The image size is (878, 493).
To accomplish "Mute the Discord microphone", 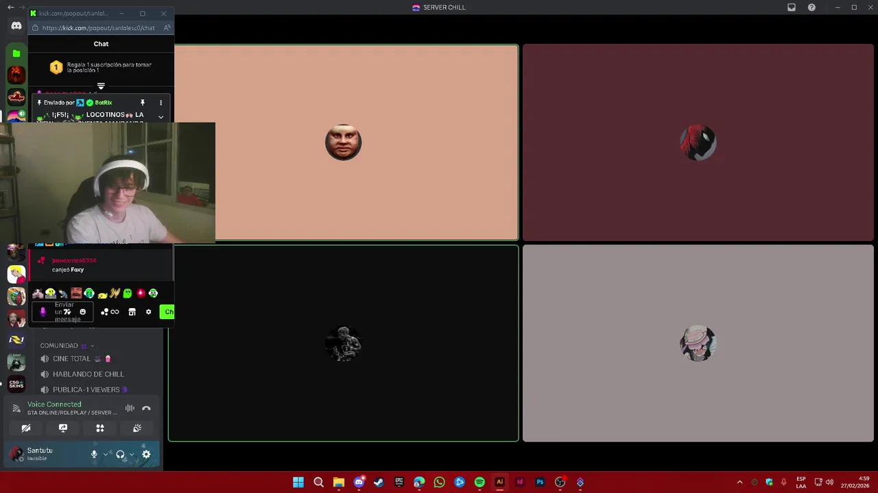I will (x=95, y=454).
